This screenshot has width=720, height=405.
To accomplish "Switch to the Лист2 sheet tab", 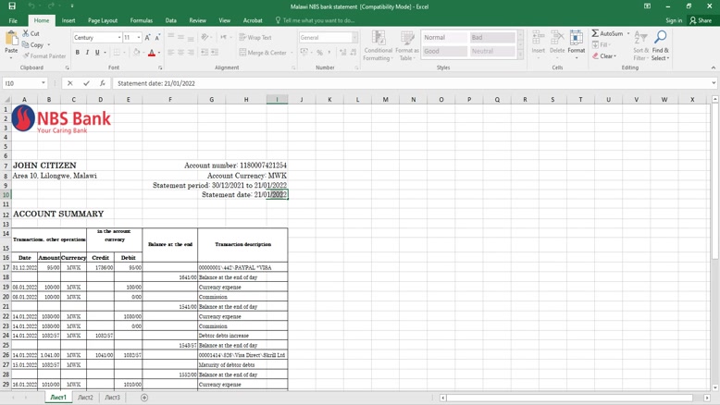I will 85,398.
